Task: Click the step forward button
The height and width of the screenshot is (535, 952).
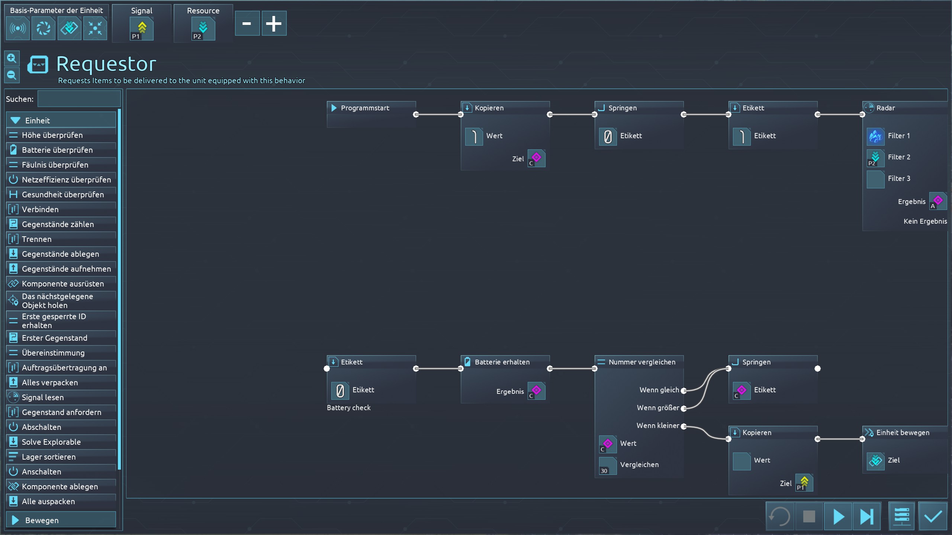Action: (x=866, y=516)
